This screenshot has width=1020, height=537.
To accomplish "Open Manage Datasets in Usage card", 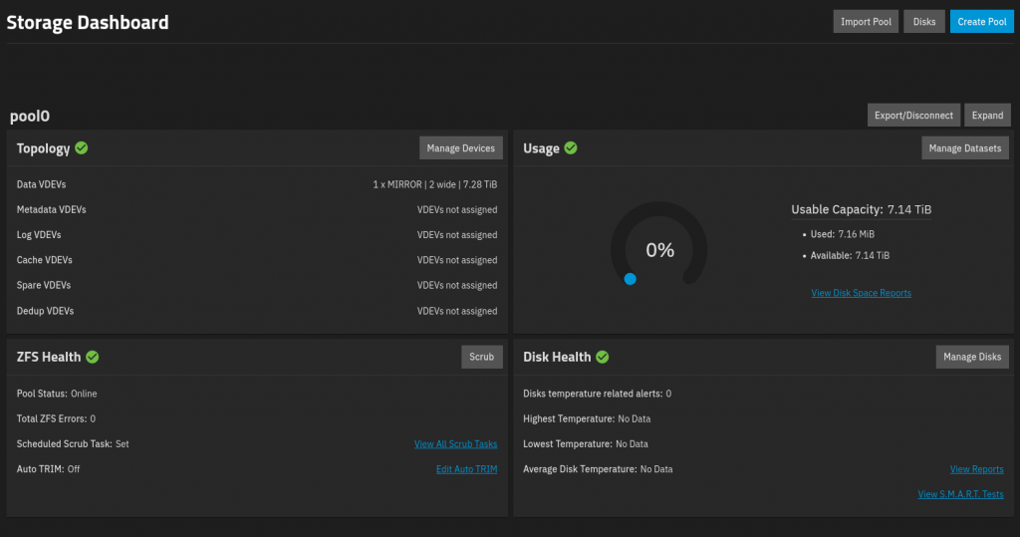I will pos(964,148).
